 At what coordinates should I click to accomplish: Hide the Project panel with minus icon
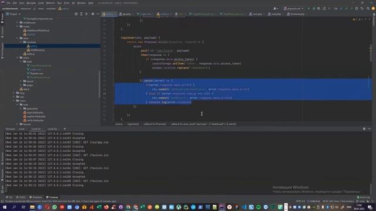(x=98, y=14)
